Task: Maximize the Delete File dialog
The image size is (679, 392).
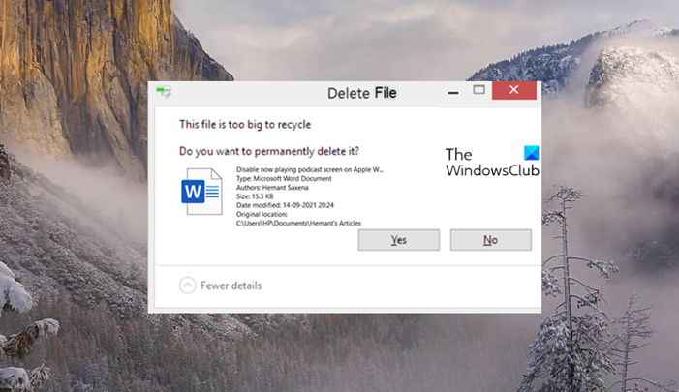Action: tap(478, 90)
